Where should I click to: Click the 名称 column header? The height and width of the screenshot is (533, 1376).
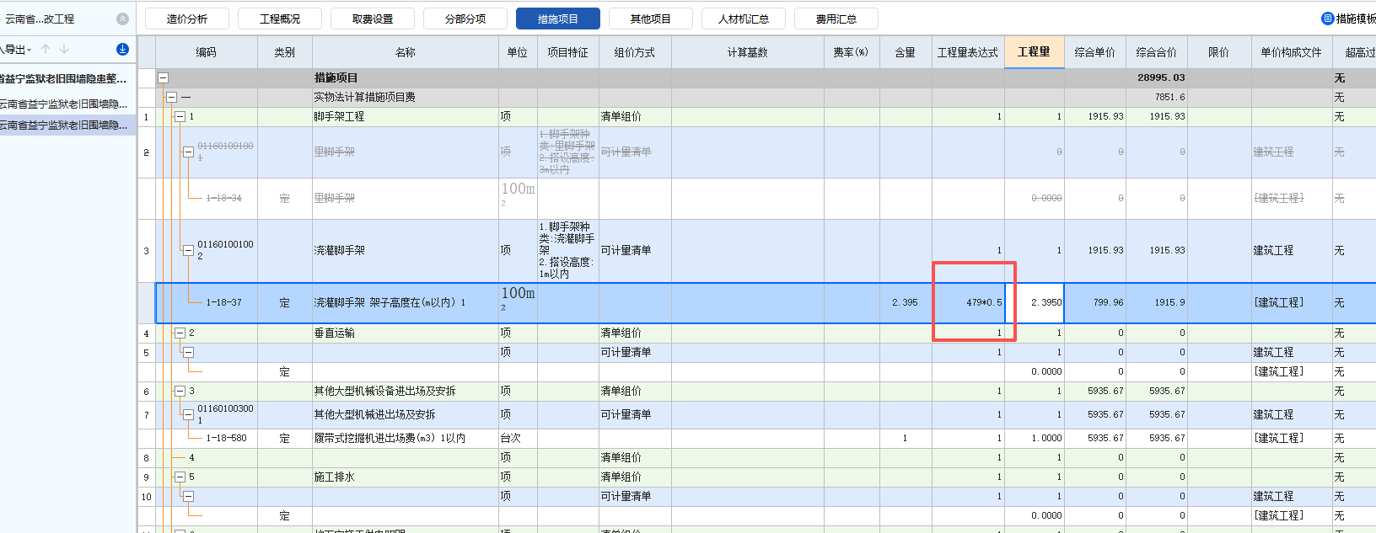406,52
